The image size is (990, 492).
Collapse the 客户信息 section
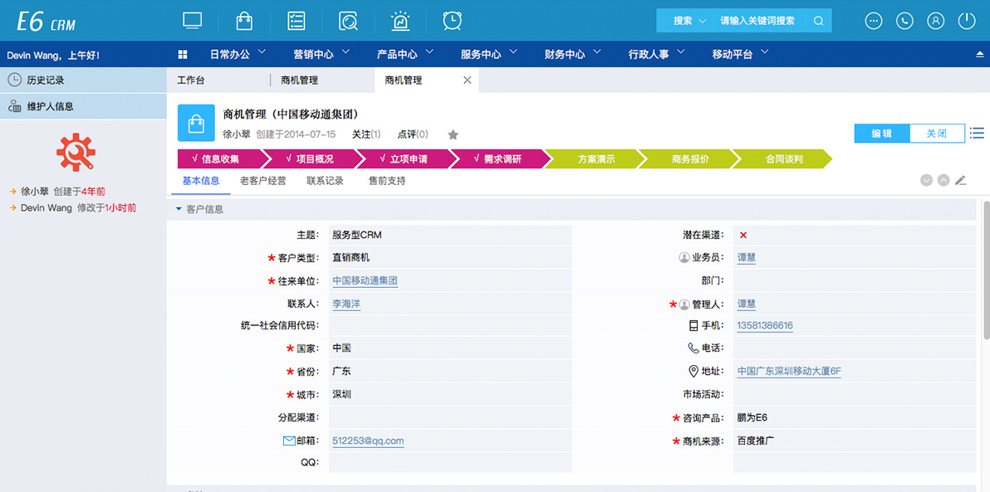click(x=177, y=209)
